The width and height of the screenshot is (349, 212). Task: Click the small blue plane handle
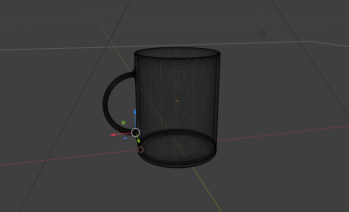(125, 138)
